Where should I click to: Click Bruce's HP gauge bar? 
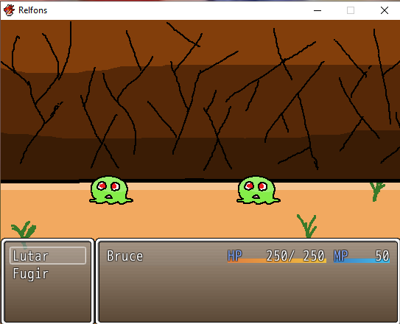(x=277, y=261)
